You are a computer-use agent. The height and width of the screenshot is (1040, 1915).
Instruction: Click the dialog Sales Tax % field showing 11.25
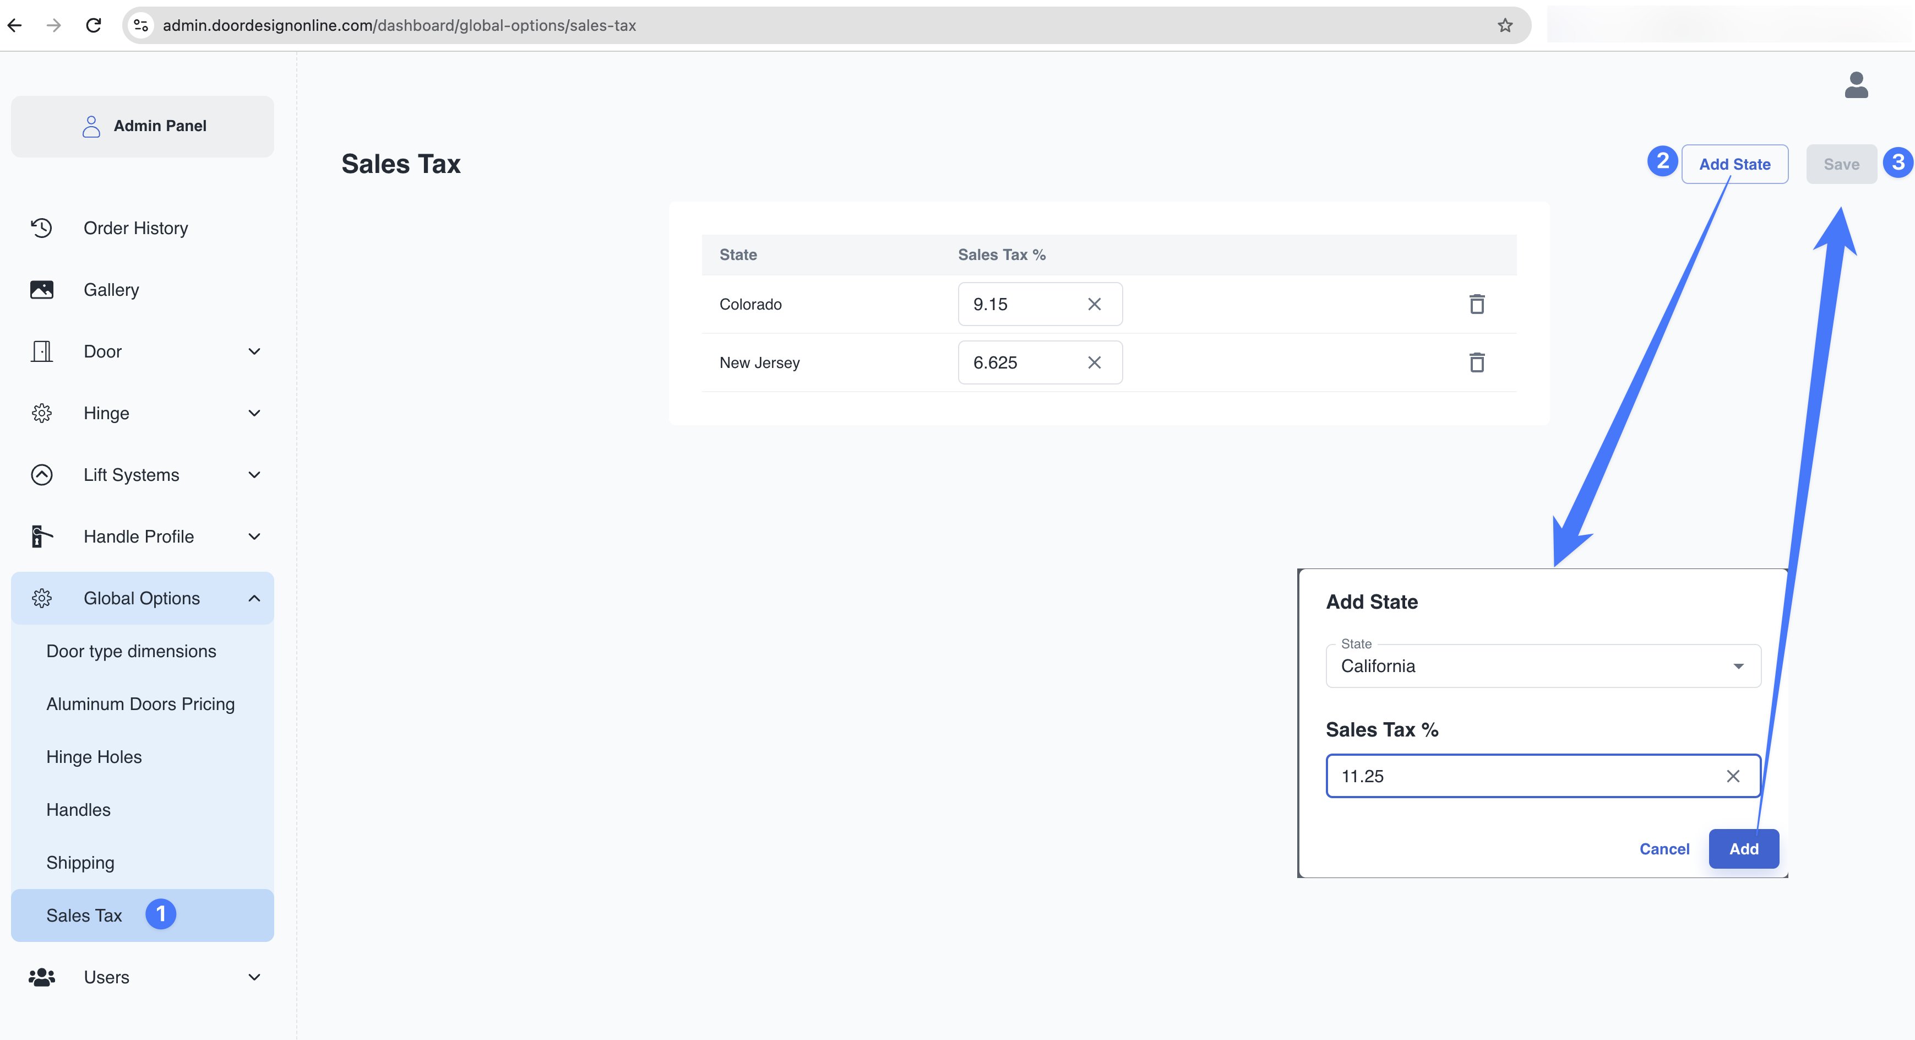(x=1543, y=776)
